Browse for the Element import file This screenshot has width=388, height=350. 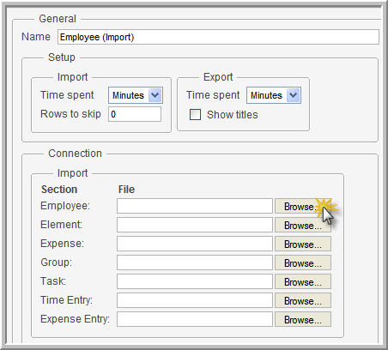(303, 225)
